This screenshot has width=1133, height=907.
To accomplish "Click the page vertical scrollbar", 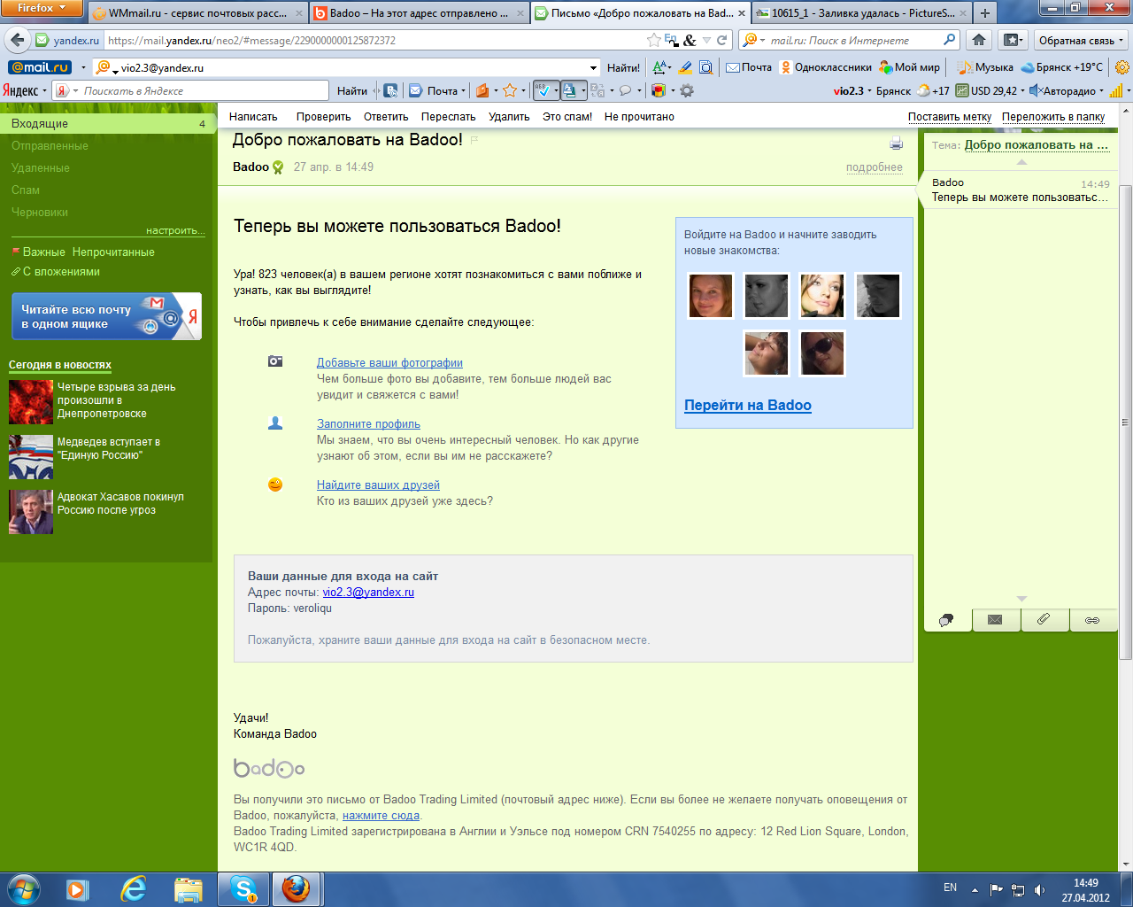I will point(1126,421).
